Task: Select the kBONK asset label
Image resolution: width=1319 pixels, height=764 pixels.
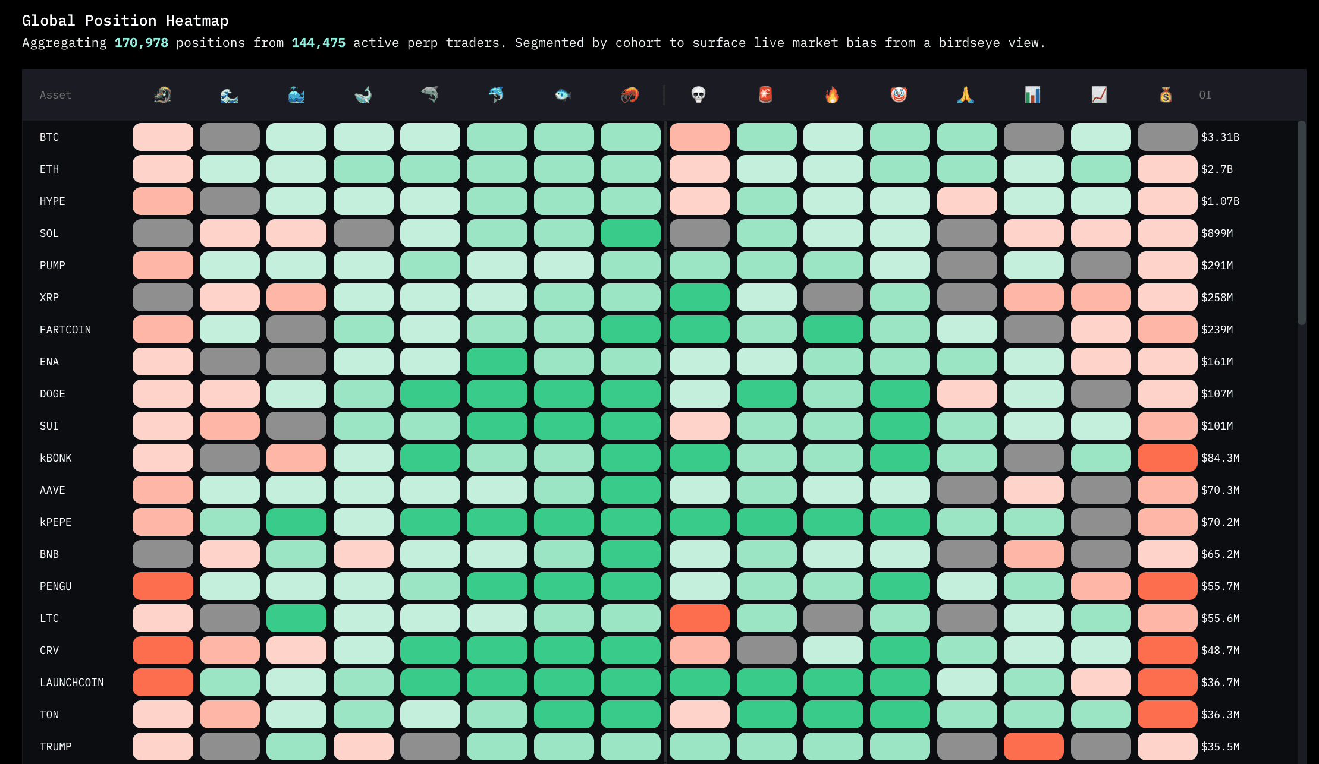Action: pyautogui.click(x=56, y=458)
